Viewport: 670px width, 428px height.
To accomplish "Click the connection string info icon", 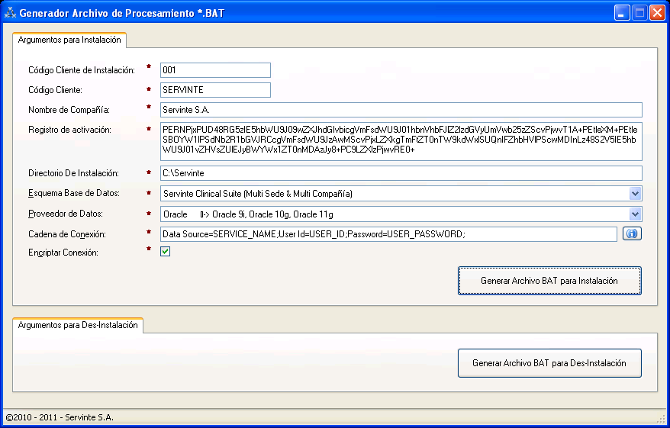I will (631, 234).
